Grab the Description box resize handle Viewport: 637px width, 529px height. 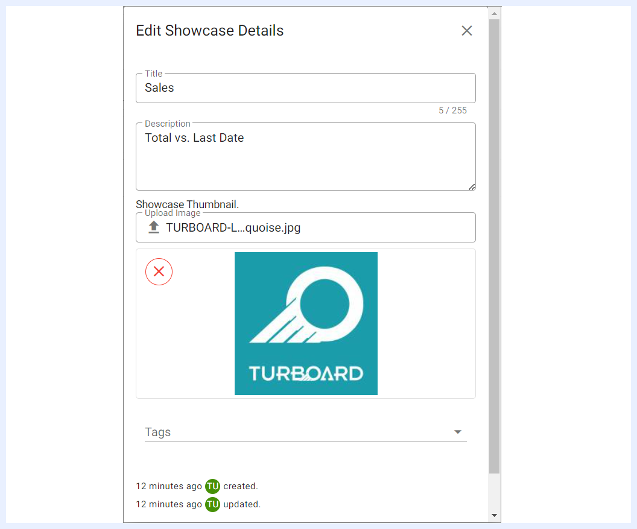[472, 187]
